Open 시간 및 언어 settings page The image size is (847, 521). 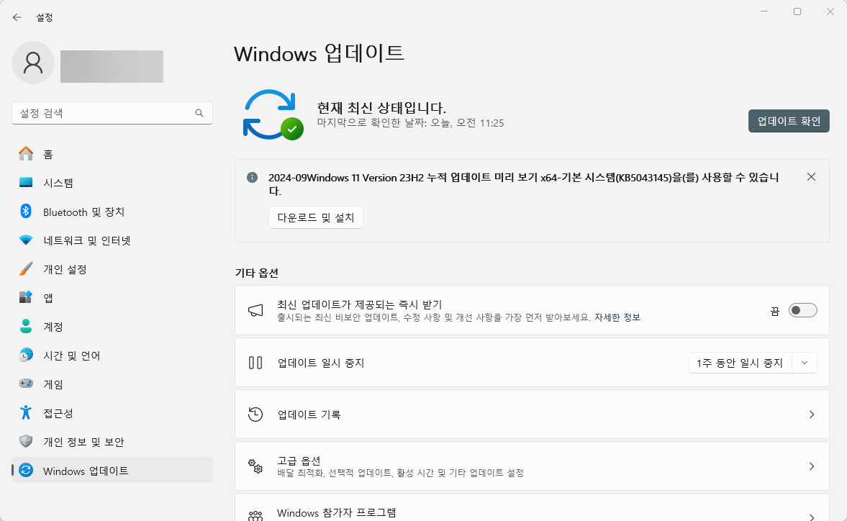[x=112, y=355]
